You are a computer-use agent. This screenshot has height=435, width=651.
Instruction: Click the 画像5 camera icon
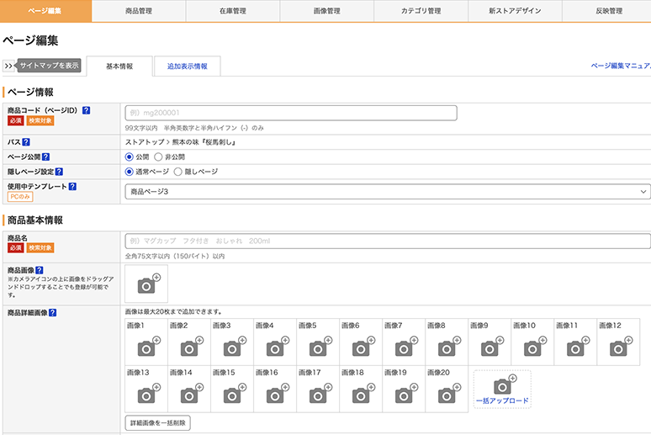[318, 347]
